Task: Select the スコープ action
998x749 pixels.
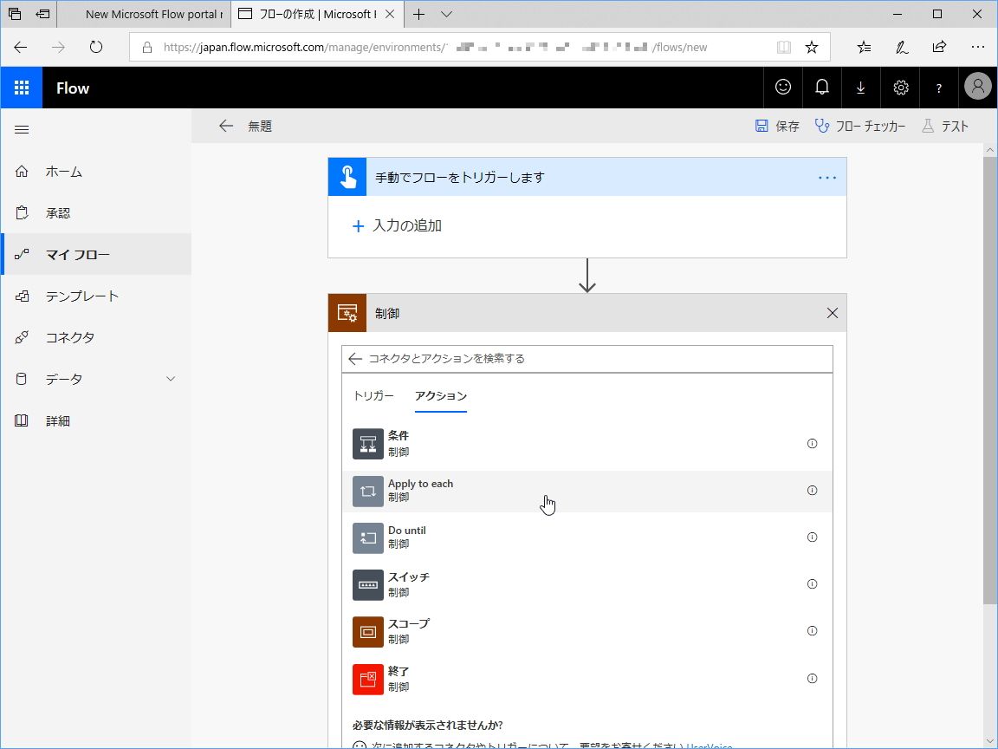Action: [586, 631]
